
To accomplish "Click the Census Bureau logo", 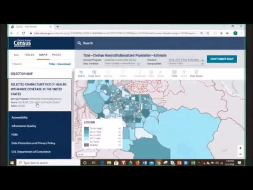I will tap(22, 43).
